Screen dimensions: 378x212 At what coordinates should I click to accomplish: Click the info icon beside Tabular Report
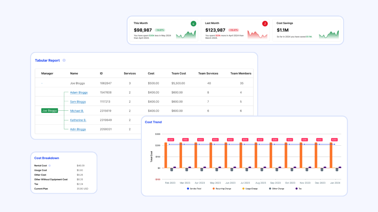64,60
